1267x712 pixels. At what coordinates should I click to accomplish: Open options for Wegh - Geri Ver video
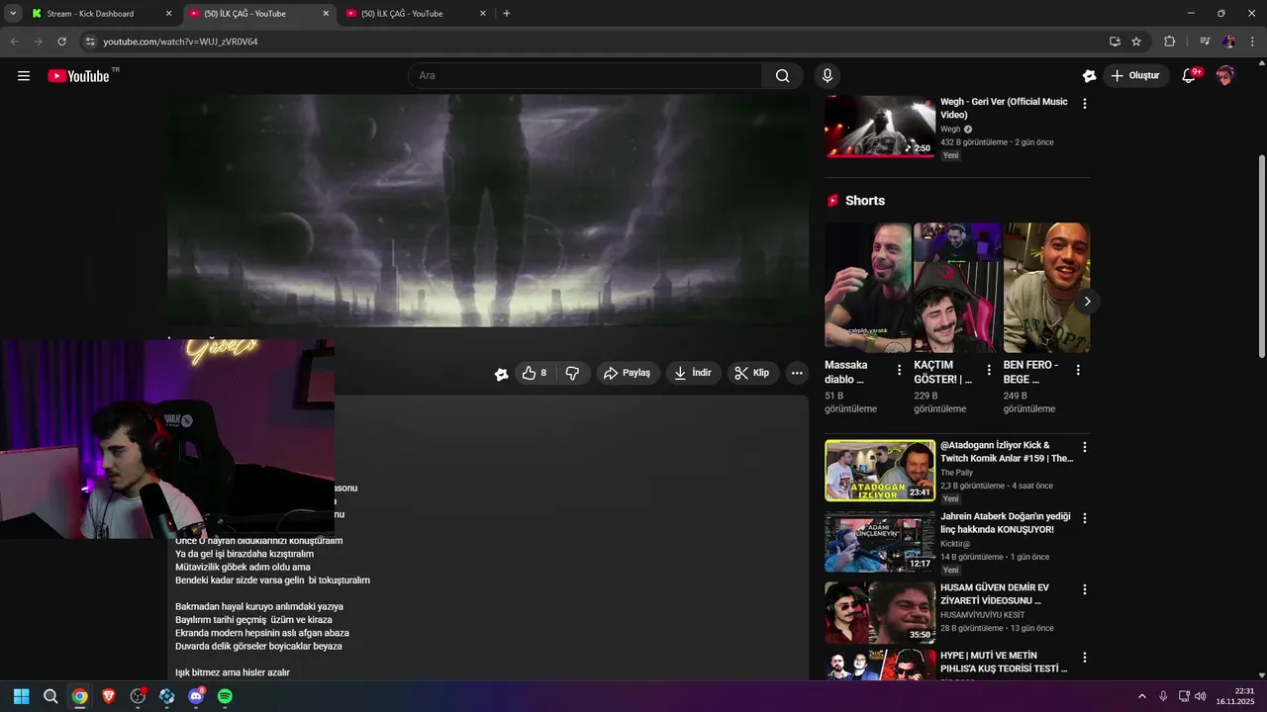point(1085,103)
